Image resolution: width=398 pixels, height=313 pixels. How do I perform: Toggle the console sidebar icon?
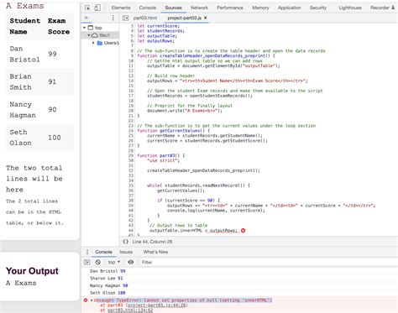87,262
